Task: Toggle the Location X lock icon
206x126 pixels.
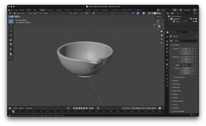Action: (193, 49)
